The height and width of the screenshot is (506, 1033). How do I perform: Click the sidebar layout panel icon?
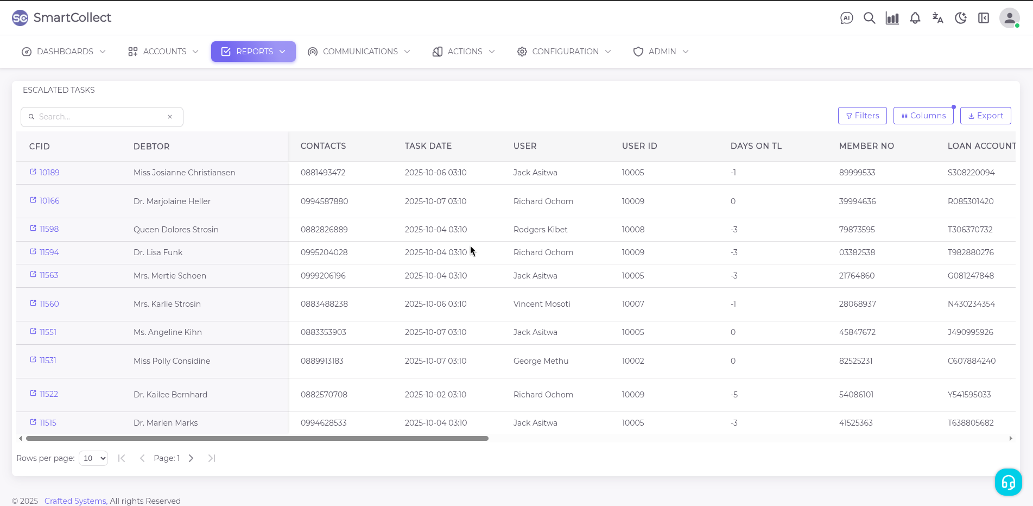pos(983,18)
